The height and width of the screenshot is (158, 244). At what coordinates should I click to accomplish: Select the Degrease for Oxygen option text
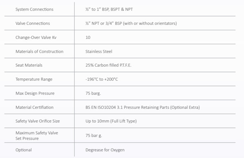click(x=105, y=150)
